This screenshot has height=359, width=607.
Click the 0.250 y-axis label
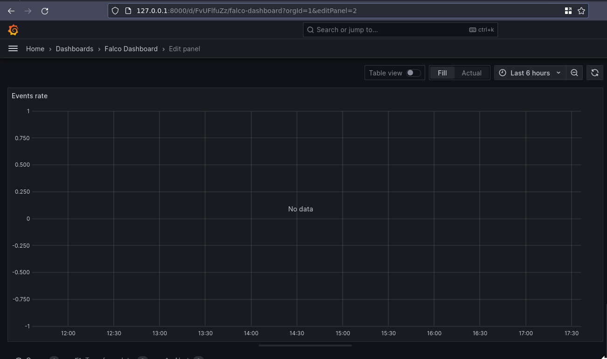[x=22, y=192]
